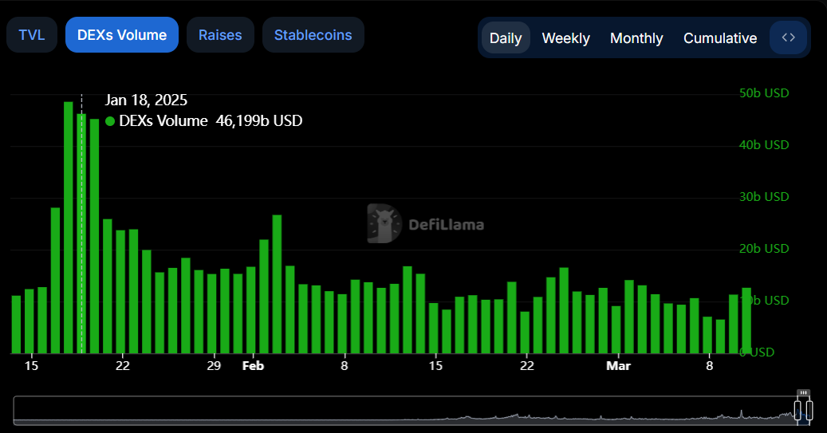Enable the Raises chart metric
The image size is (827, 433).
click(x=220, y=35)
